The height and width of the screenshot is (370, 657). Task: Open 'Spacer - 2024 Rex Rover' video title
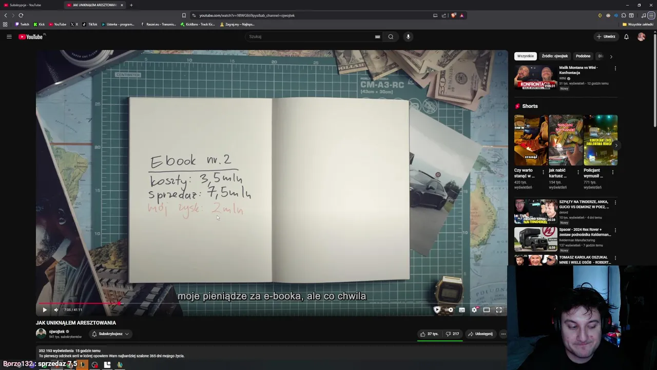pyautogui.click(x=585, y=232)
